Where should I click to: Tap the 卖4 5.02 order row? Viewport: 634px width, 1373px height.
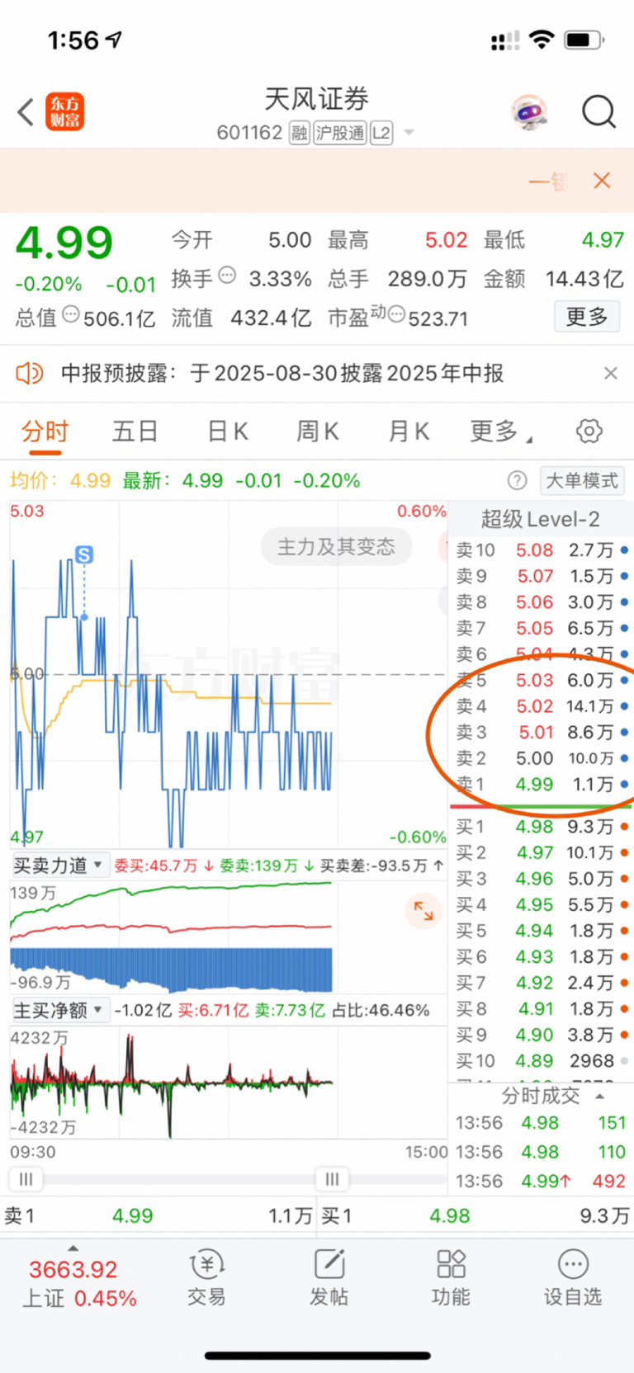[x=542, y=706]
